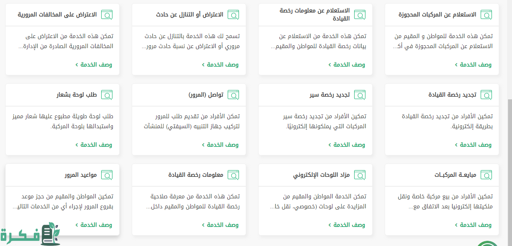Expand وصف الخدمة under مزاد اللوحات الإلكتروني
This screenshot has height=246, width=512.
point(347,225)
